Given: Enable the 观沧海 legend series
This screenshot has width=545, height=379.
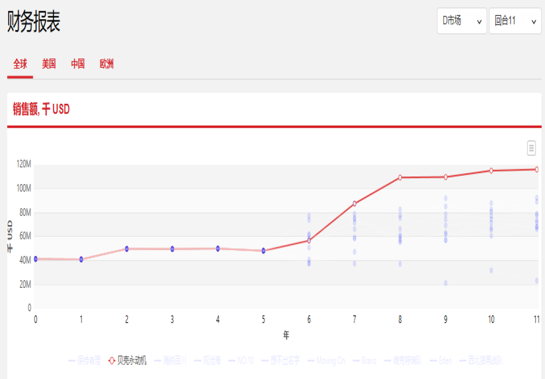Looking at the screenshot, I should click(x=211, y=360).
